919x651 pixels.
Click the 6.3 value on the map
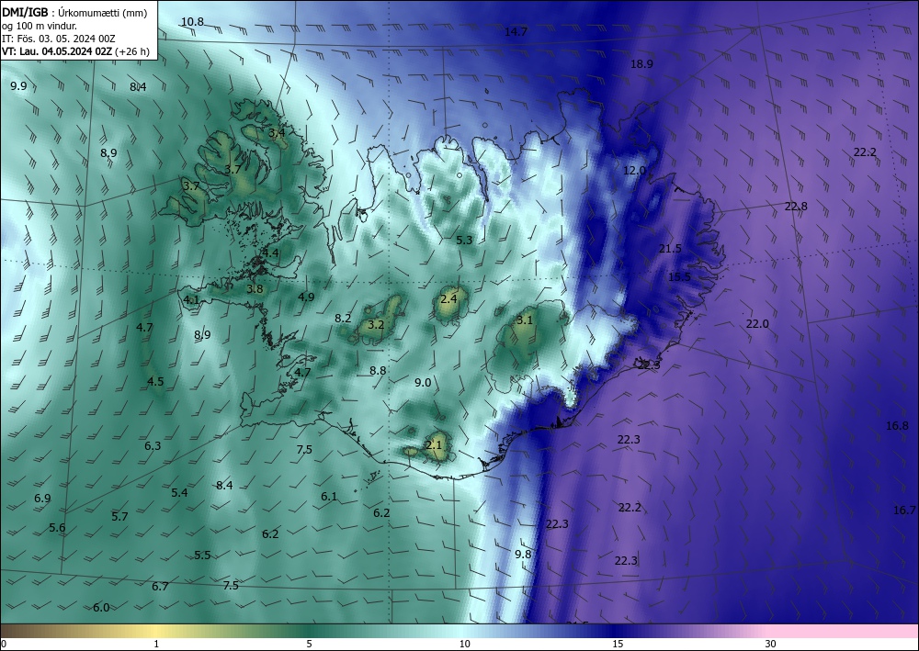pyautogui.click(x=153, y=446)
